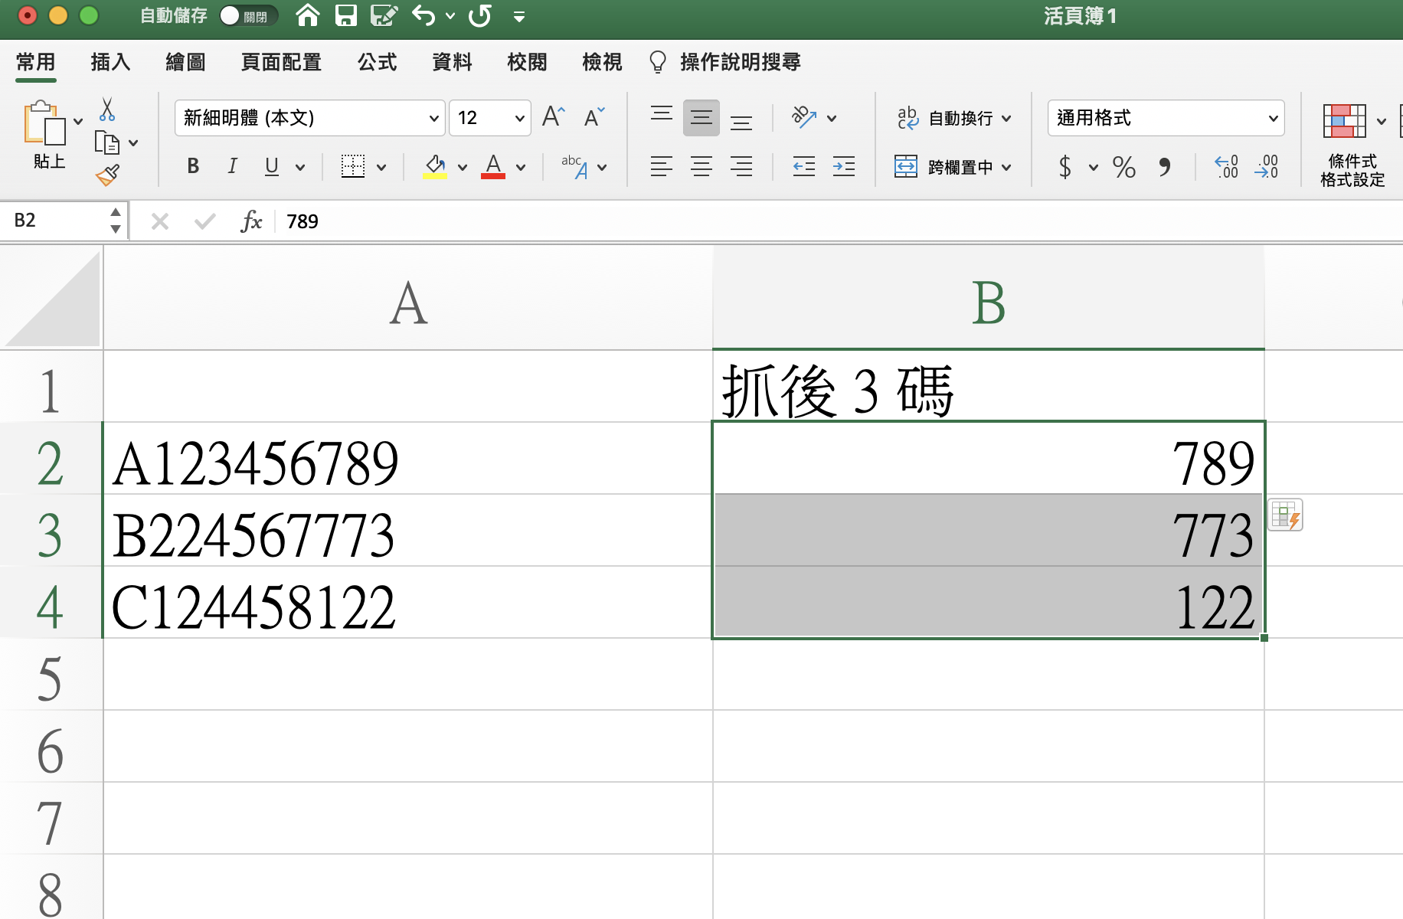
Task: Click the accounting dollar format icon
Action: 1065,166
